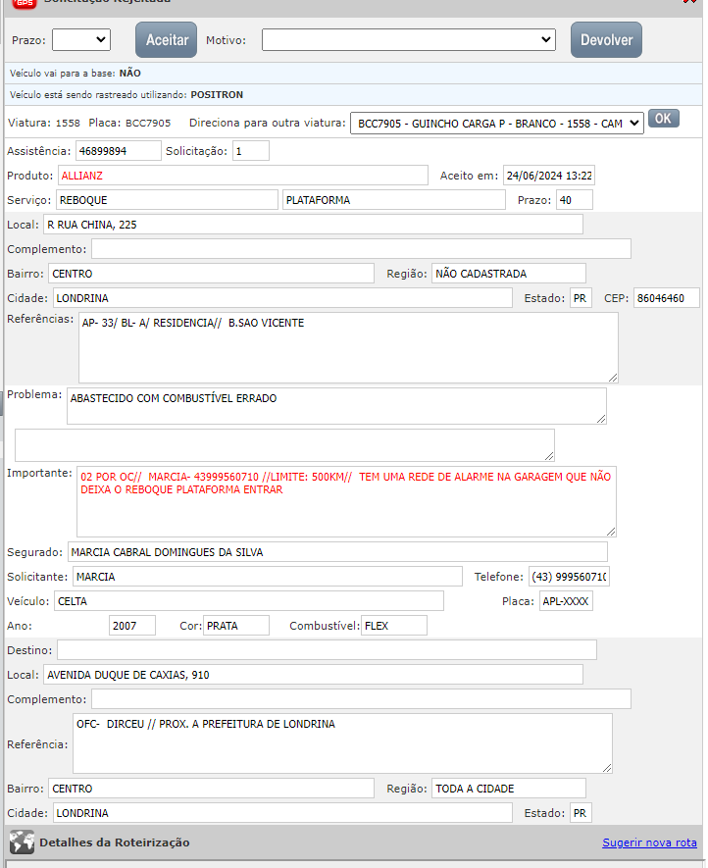The height and width of the screenshot is (868, 708).
Task: Click the Devolver button
Action: click(x=606, y=40)
